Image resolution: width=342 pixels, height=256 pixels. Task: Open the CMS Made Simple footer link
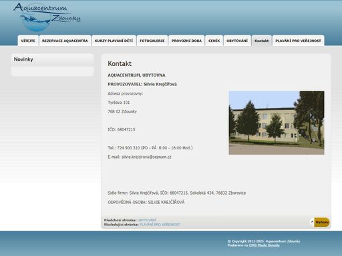[264, 245]
